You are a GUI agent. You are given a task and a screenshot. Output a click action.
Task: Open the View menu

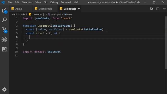click(38, 2)
